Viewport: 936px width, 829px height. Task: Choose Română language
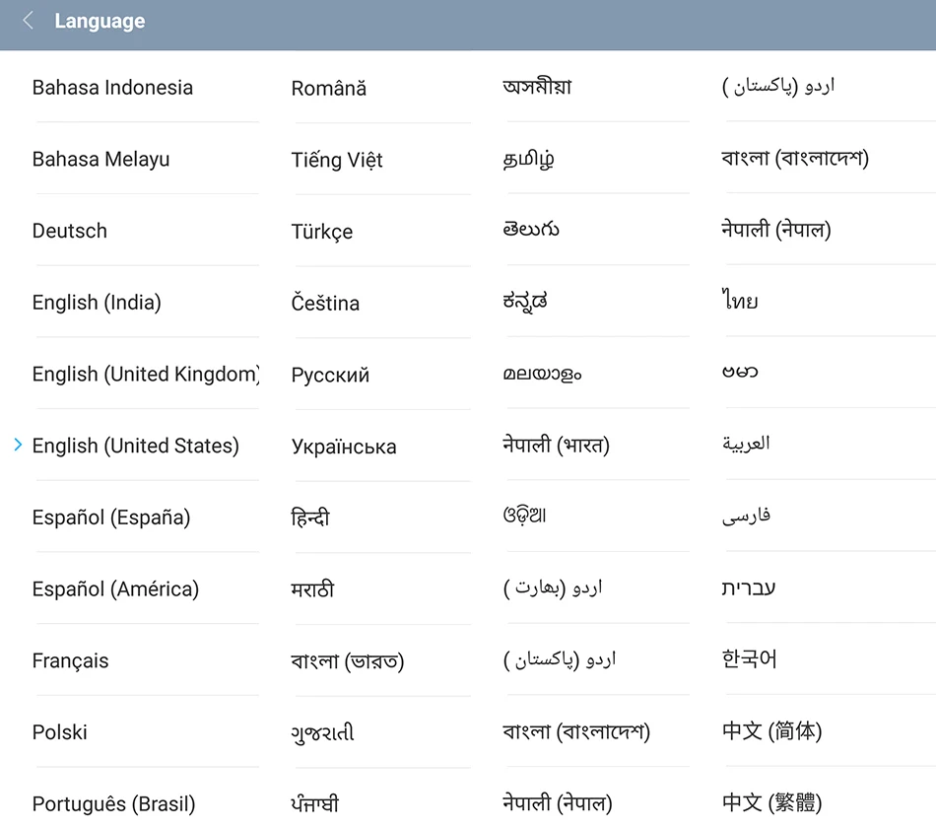(x=329, y=88)
